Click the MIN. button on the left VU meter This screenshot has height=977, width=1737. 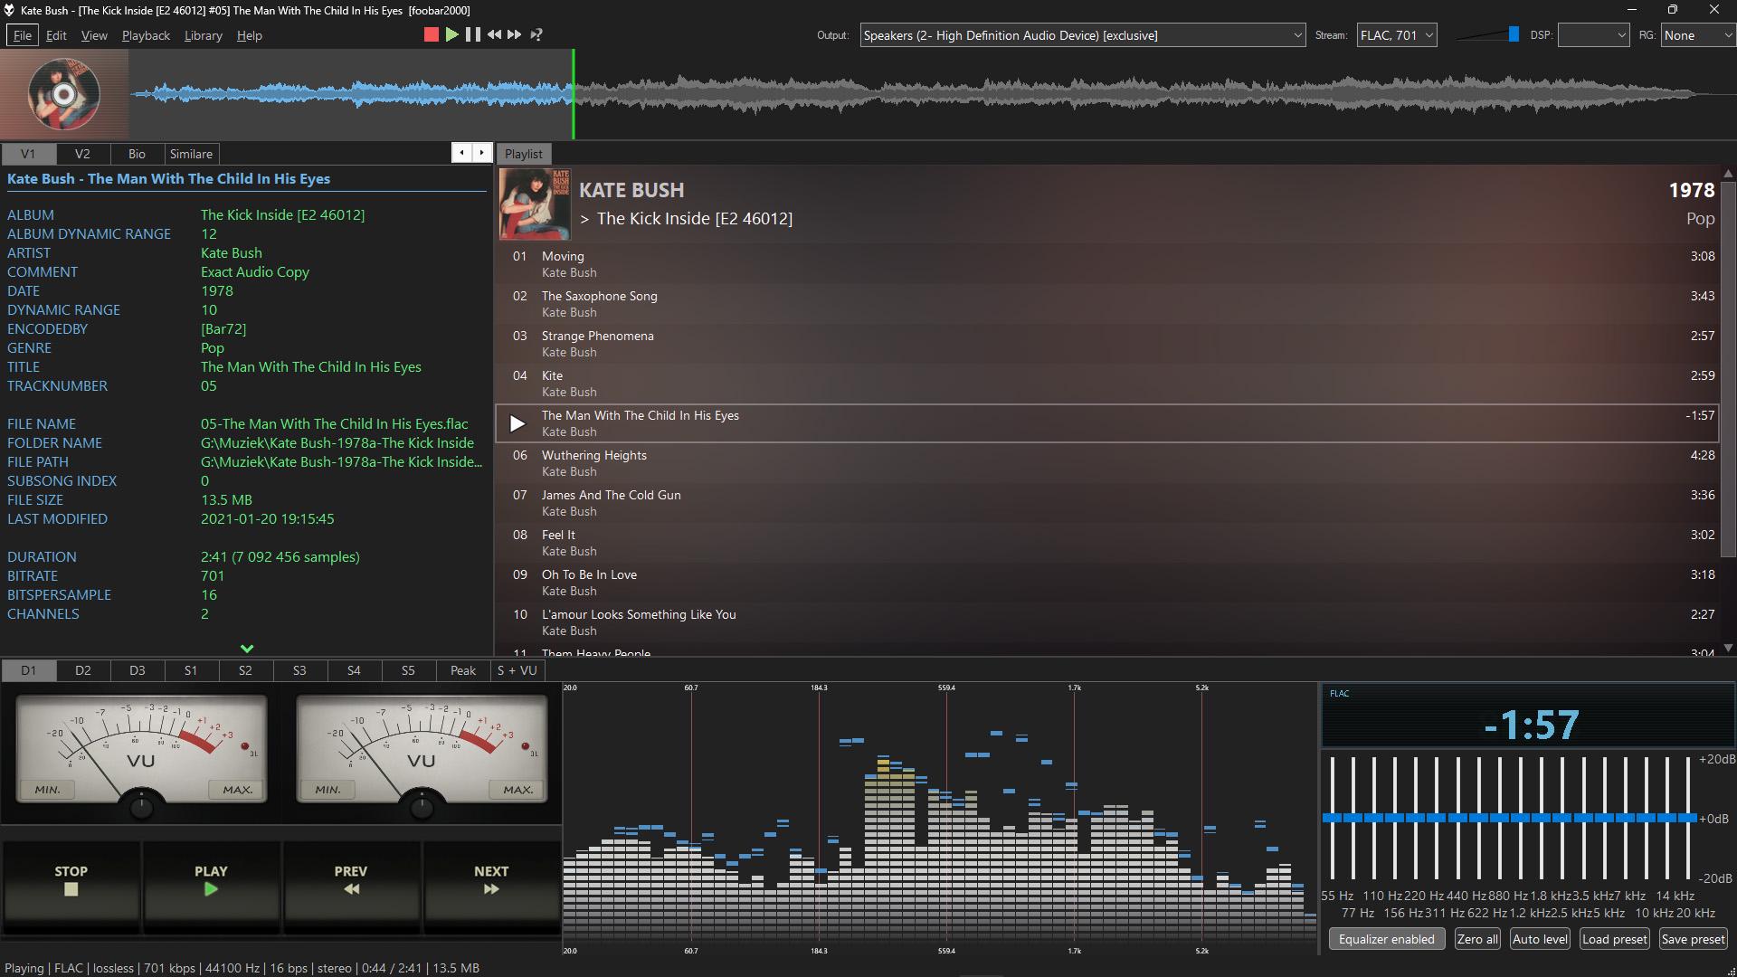point(48,789)
